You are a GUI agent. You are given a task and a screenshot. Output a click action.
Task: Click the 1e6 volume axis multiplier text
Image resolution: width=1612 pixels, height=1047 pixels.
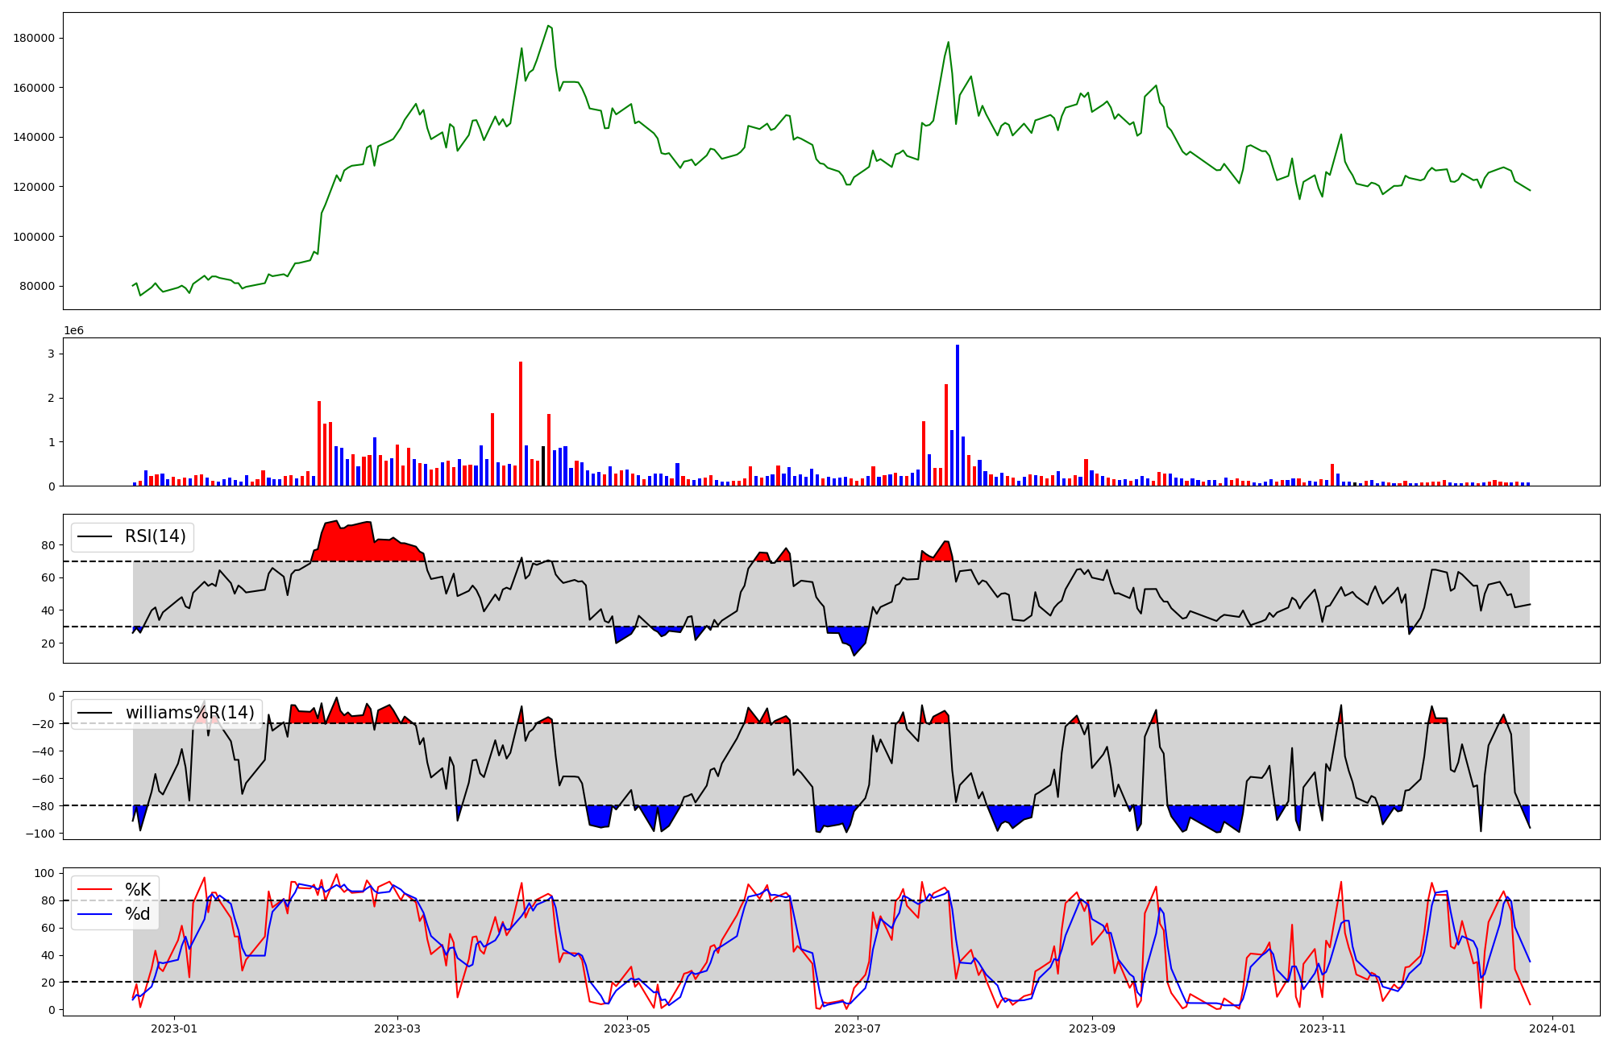point(73,331)
